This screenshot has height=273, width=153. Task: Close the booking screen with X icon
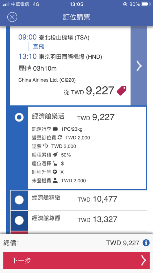[x=12, y=17]
